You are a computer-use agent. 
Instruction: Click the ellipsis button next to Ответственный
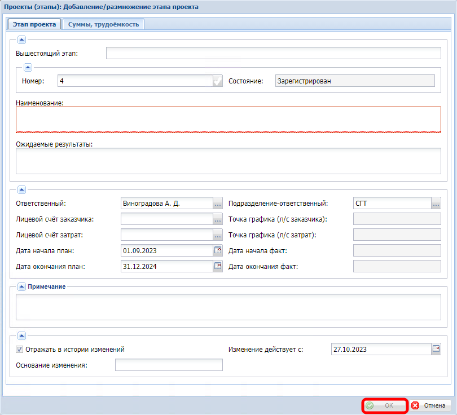coord(217,204)
